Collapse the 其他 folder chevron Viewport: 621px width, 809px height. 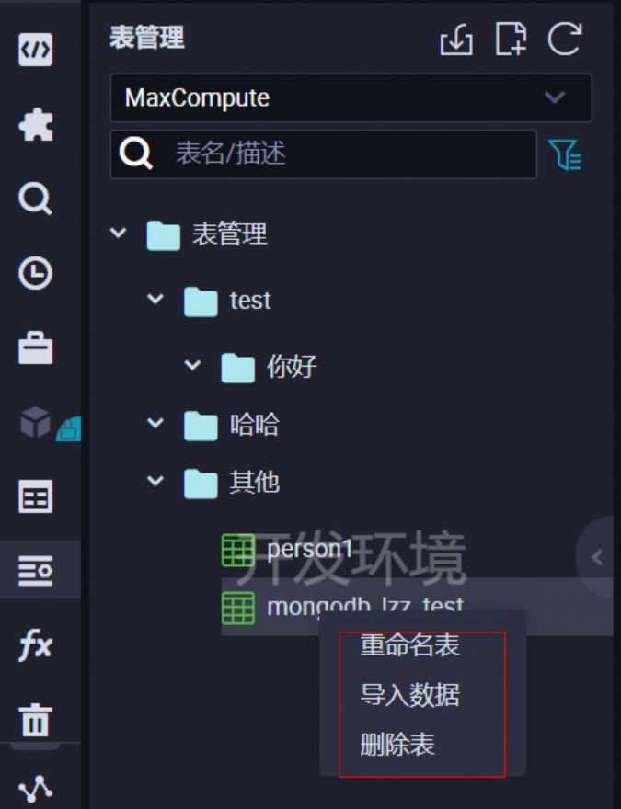[155, 481]
